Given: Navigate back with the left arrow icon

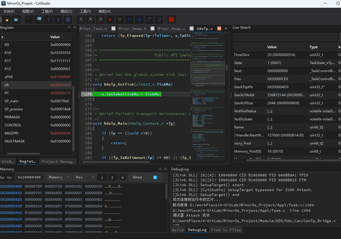Looking at the screenshot, I should point(49,20).
